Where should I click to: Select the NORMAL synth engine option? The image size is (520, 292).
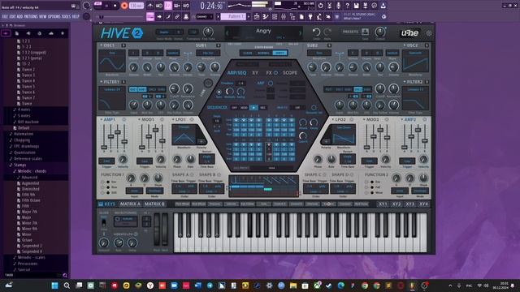pyautogui.click(x=263, y=53)
